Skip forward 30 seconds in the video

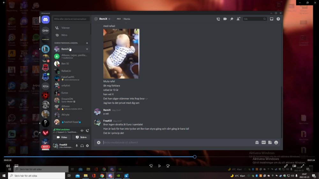[x=168, y=166]
